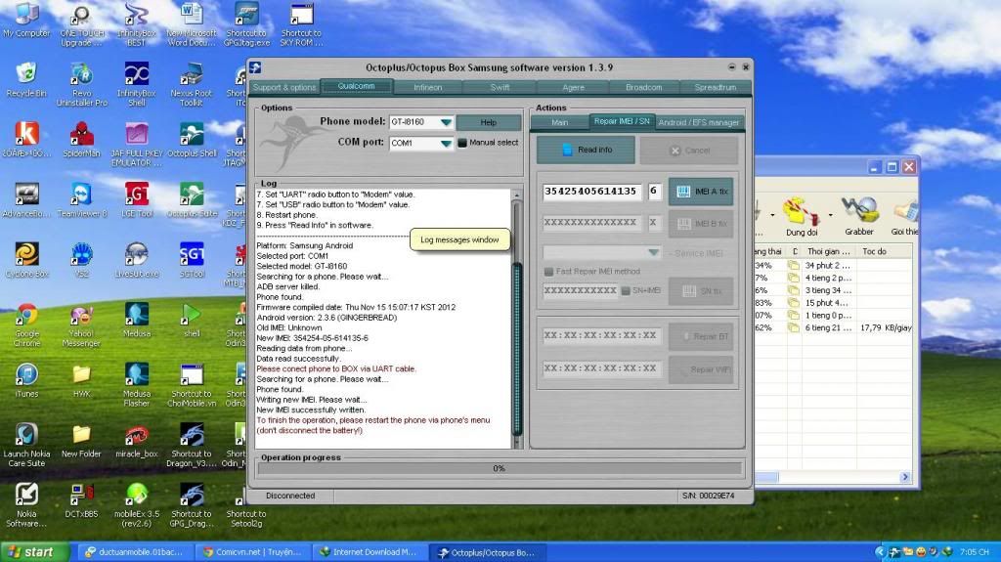Click the Repair BT button

pyautogui.click(x=700, y=336)
